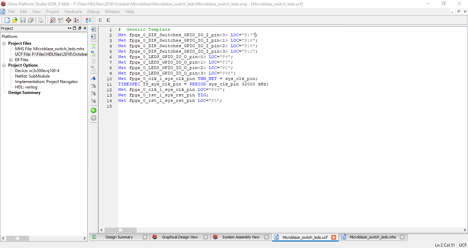Image resolution: width=468 pixels, height=248 pixels.
Task: Close the Microblaze_switch_leds.mhs tab
Action: coord(402,237)
